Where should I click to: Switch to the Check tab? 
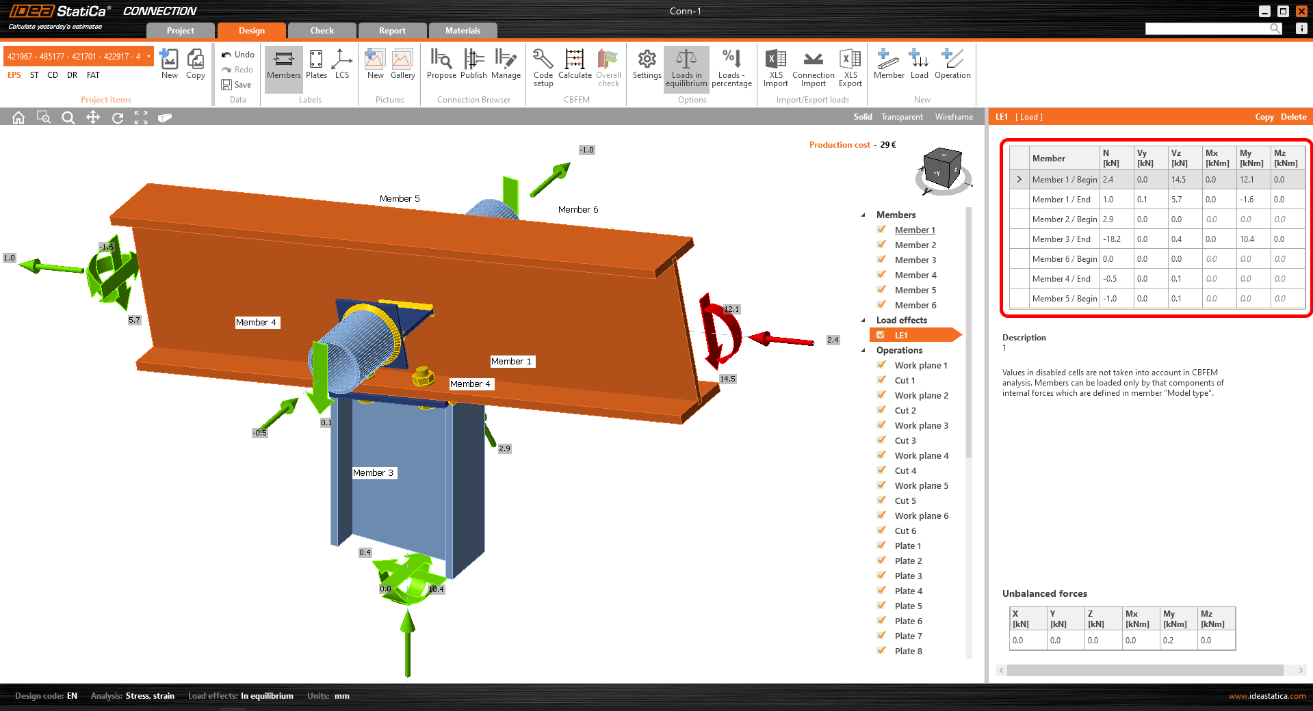(x=321, y=30)
